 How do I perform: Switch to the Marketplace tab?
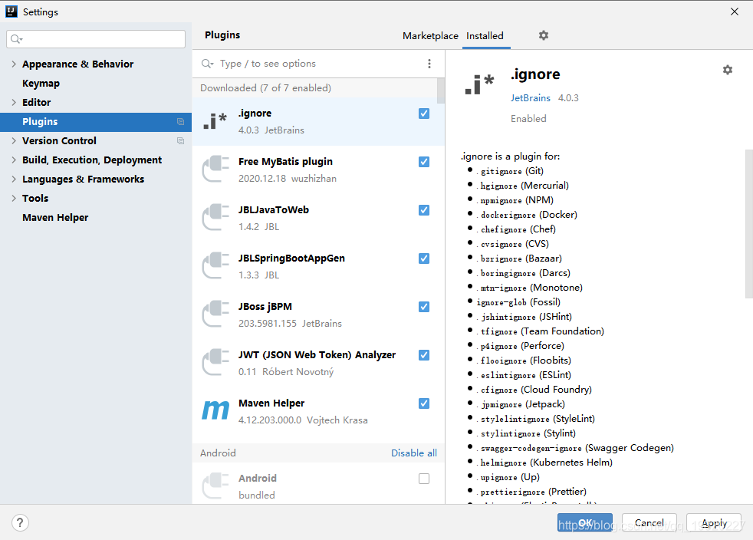(430, 35)
